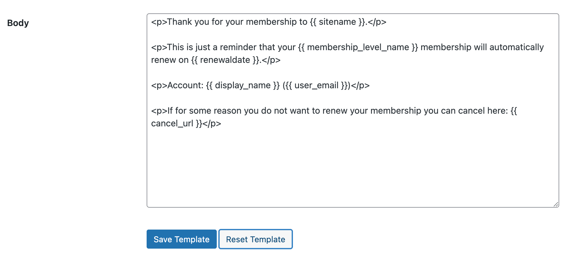The height and width of the screenshot is (261, 570).
Task: Click the {{ cancel_url }} placeholder
Action: coord(173,123)
